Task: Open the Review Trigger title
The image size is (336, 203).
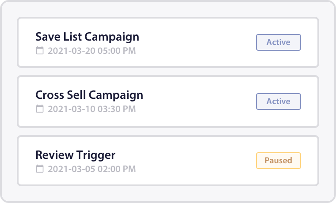Action: (x=75, y=155)
